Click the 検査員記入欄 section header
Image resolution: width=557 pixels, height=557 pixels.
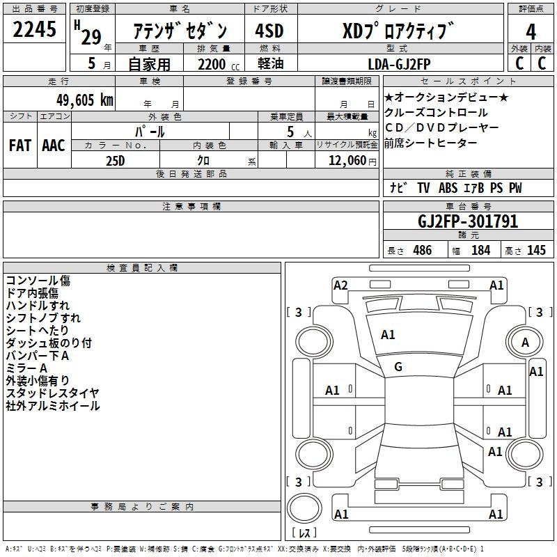click(142, 267)
